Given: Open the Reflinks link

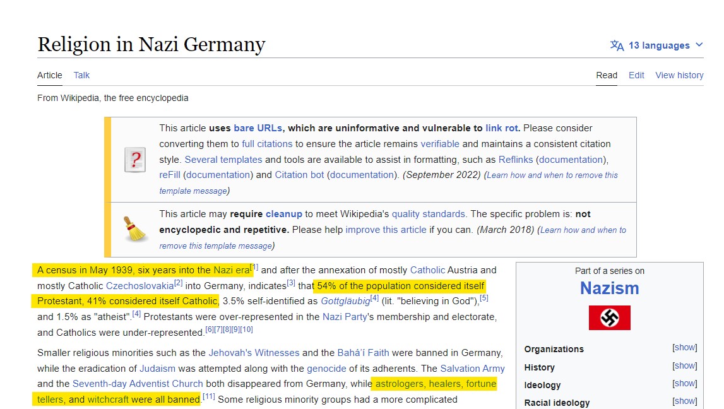Looking at the screenshot, I should 515,160.
